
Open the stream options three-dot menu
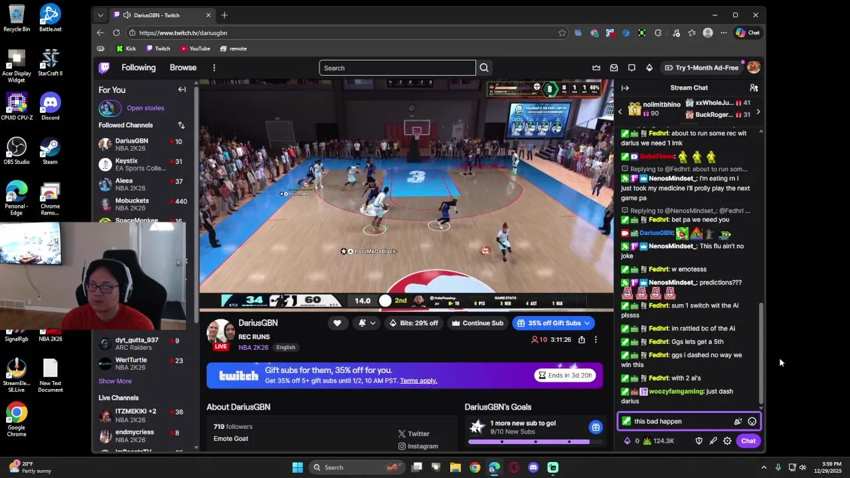pos(596,340)
